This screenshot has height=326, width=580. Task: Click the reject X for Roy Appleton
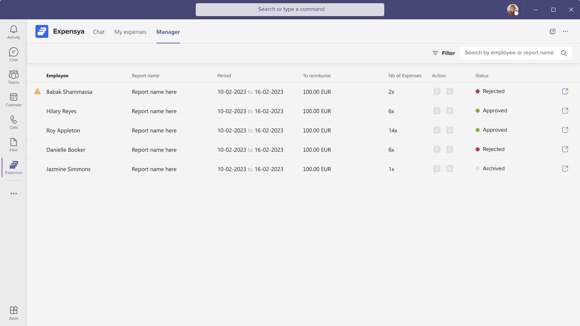pos(450,130)
